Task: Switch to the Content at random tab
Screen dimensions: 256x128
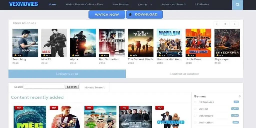Action: click(x=184, y=74)
